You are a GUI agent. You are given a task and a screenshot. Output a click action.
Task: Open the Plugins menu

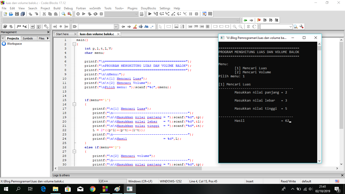[132, 8]
